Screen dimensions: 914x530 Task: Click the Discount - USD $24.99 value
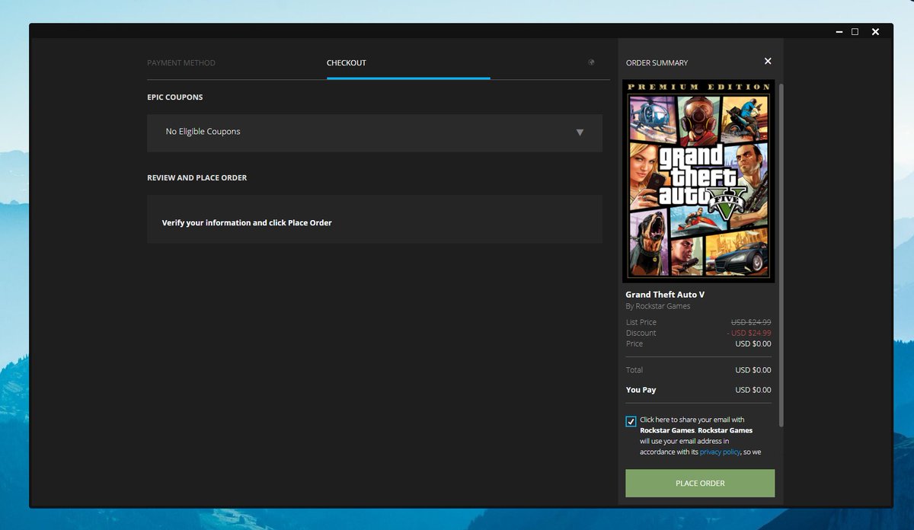click(749, 333)
